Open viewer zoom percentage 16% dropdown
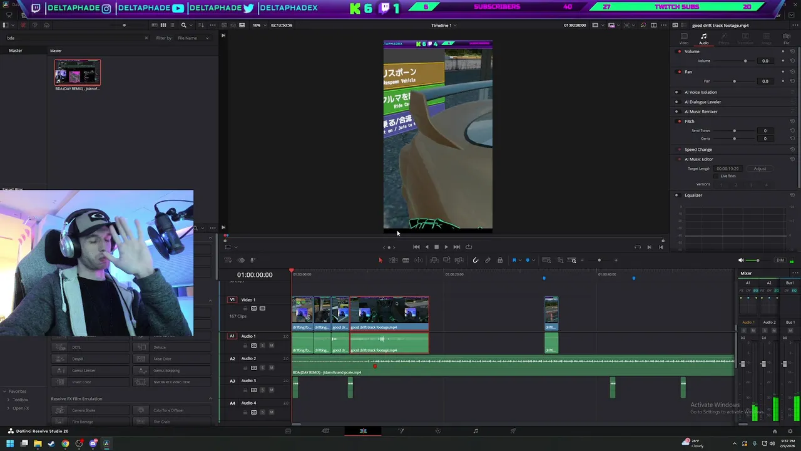This screenshot has height=451, width=801. pyautogui.click(x=258, y=25)
